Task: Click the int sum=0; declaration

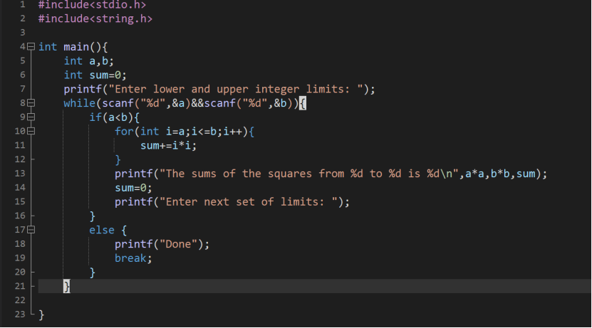Action: pos(95,75)
